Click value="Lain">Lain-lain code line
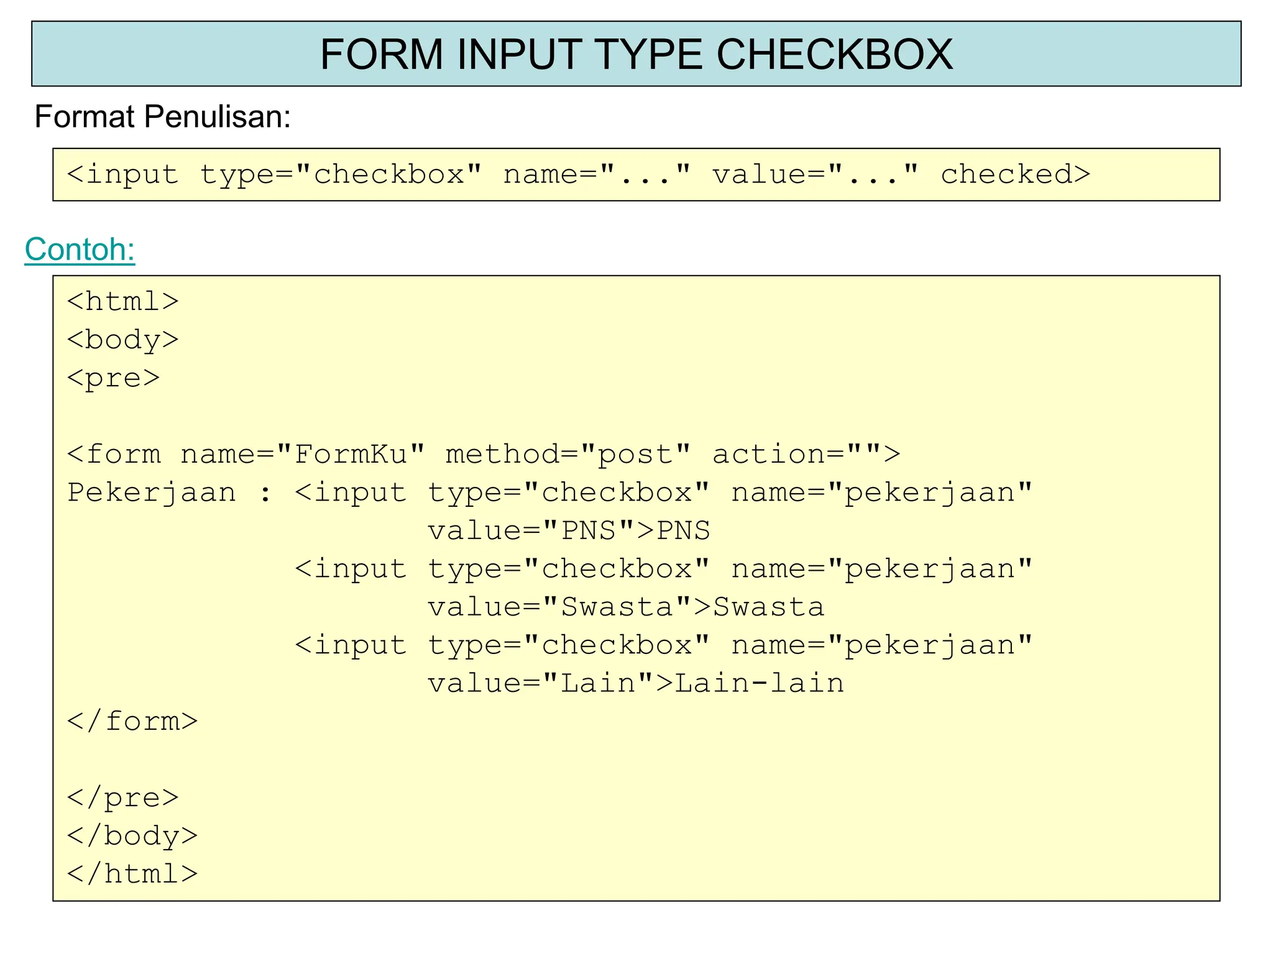The width and height of the screenshot is (1273, 954). 635,684
